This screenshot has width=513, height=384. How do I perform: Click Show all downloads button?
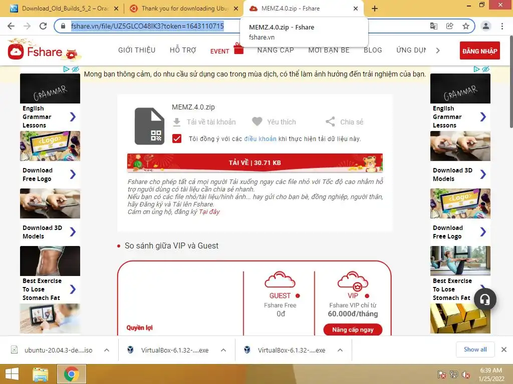pyautogui.click(x=475, y=349)
